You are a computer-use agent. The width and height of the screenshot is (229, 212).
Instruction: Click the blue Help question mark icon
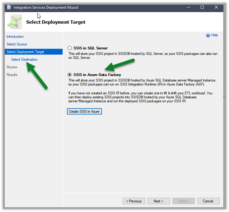point(208,35)
